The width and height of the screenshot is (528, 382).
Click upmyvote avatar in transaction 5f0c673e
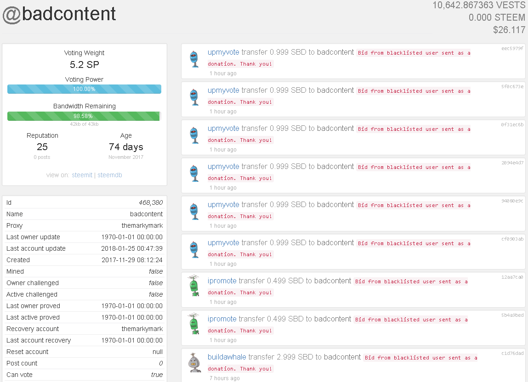[194, 97]
